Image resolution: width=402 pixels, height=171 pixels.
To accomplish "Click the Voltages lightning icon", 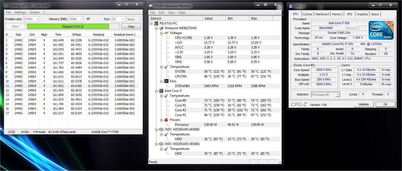I will (166, 33).
